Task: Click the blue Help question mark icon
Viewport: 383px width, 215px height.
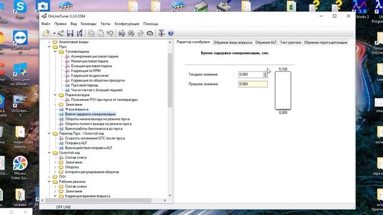Action: pyautogui.click(x=171, y=33)
